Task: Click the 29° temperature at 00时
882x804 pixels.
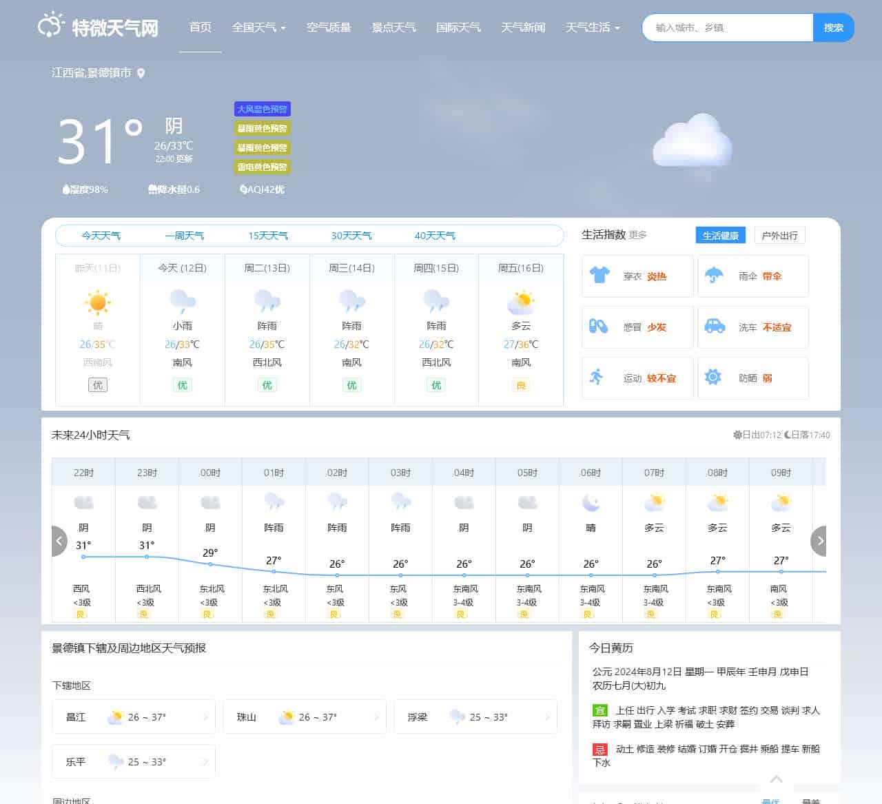Action: click(x=210, y=553)
